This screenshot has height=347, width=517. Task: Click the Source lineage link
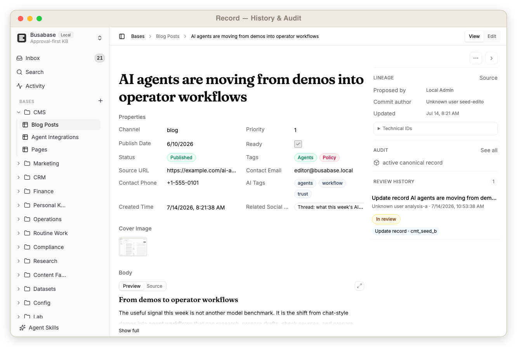click(488, 78)
